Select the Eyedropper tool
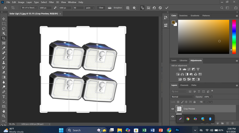The image size is (239, 133). point(4,48)
